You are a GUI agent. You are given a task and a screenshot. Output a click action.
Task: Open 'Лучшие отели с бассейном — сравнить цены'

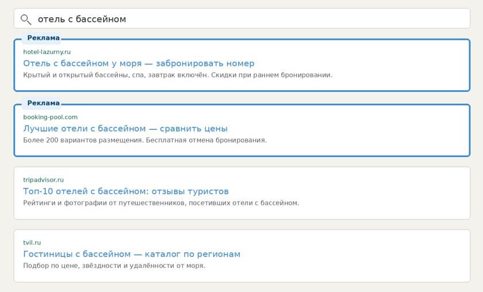point(125,128)
